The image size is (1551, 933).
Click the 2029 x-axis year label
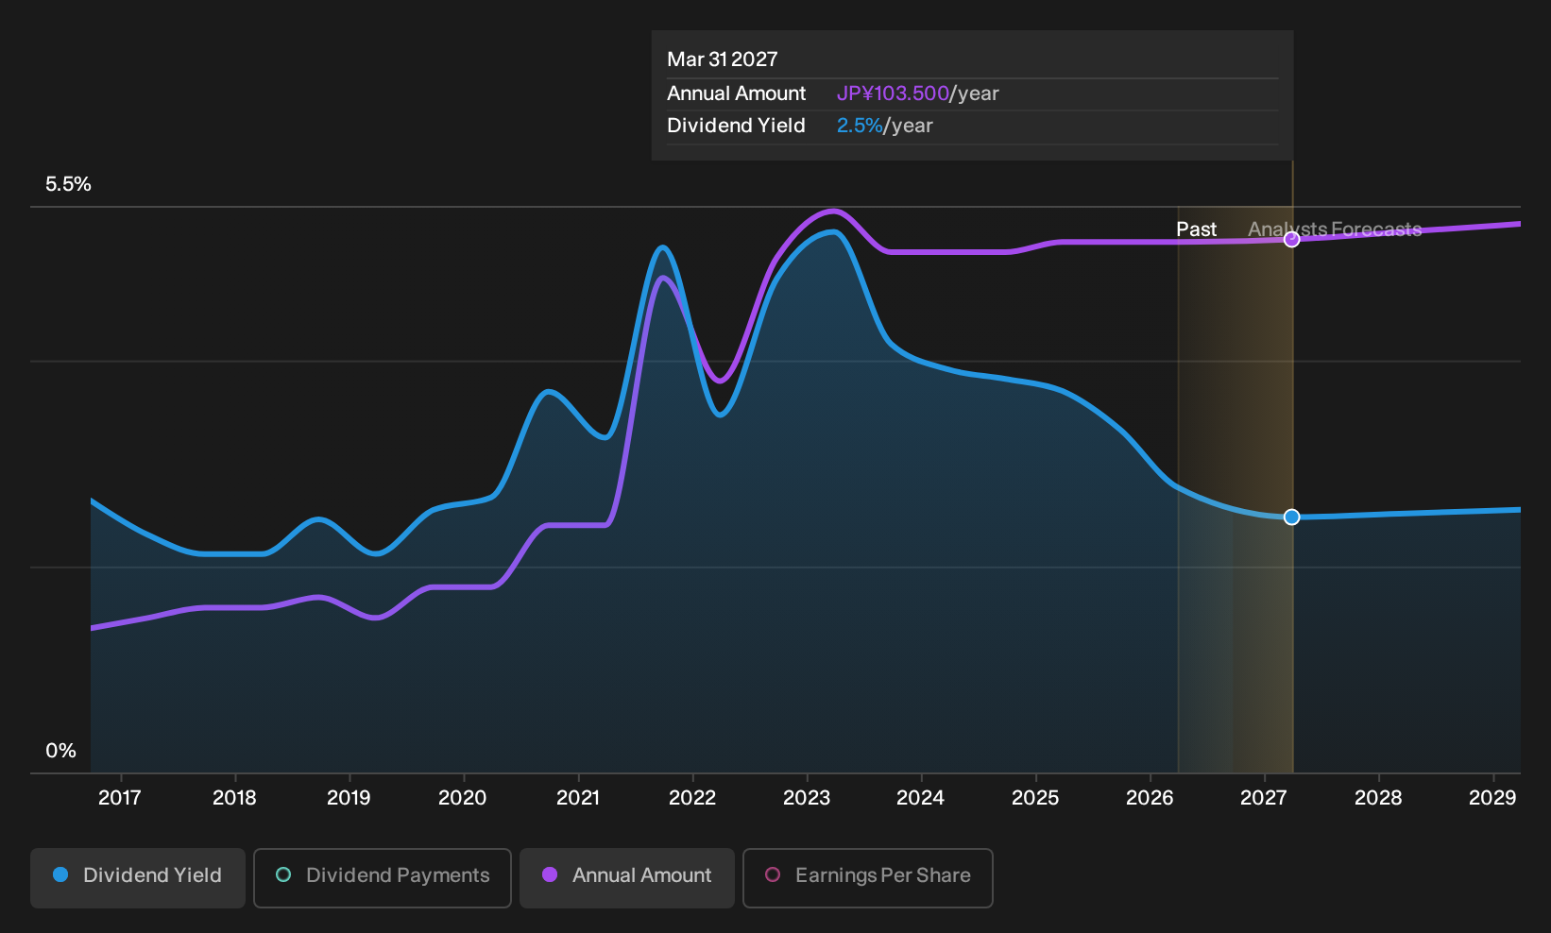[x=1492, y=798]
